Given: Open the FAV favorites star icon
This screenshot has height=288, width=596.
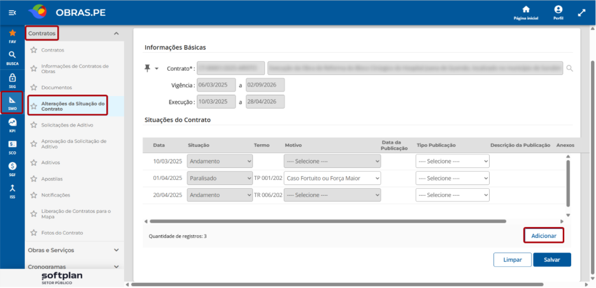Looking at the screenshot, I should (12, 33).
